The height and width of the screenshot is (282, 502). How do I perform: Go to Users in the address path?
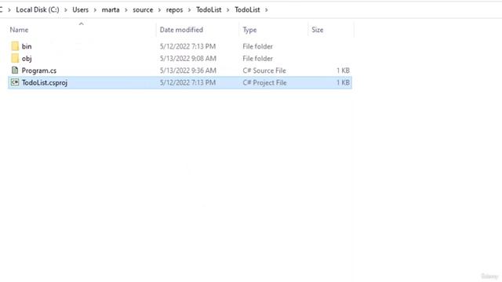point(80,10)
